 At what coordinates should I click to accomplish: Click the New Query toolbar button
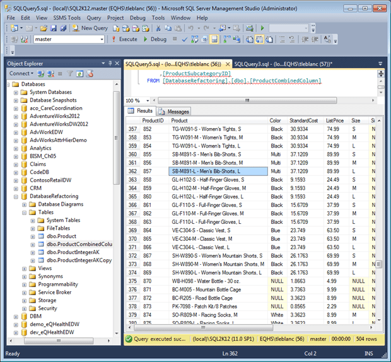(x=90, y=28)
